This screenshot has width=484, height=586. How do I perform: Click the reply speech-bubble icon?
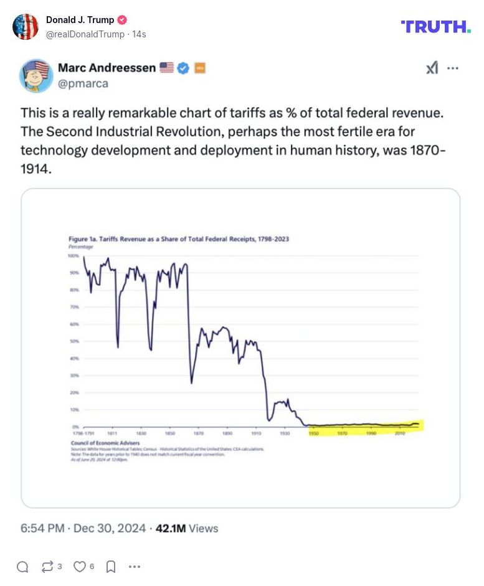pyautogui.click(x=22, y=567)
